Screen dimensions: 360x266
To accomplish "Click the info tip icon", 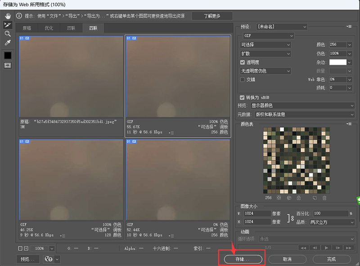I will coord(19,16).
